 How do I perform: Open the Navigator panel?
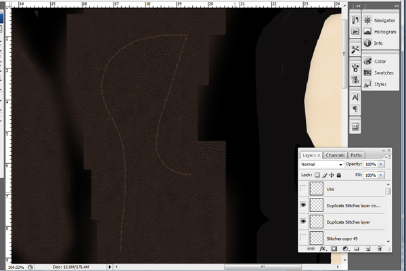pos(380,20)
